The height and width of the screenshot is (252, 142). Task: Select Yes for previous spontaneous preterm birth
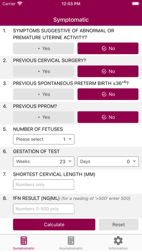point(43,94)
